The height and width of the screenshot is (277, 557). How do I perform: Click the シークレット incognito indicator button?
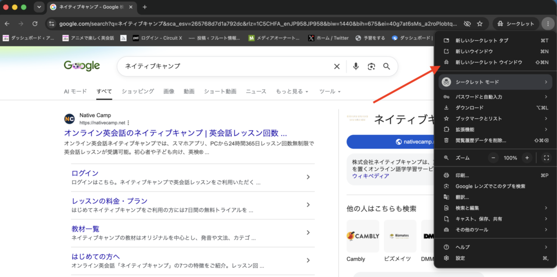point(516,24)
